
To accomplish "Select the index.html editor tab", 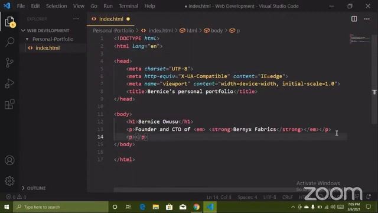I will point(110,19).
